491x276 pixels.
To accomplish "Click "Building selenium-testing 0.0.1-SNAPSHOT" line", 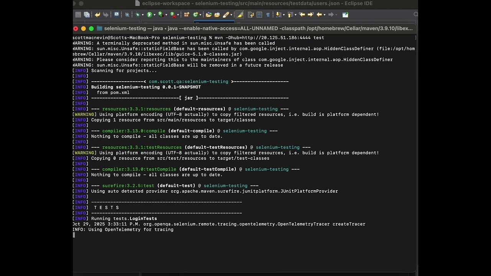I will pyautogui.click(x=146, y=87).
